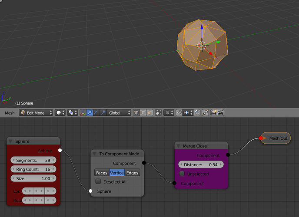Collapse the Sphere node
Screen dimensions: 299x217
(x=10, y=141)
